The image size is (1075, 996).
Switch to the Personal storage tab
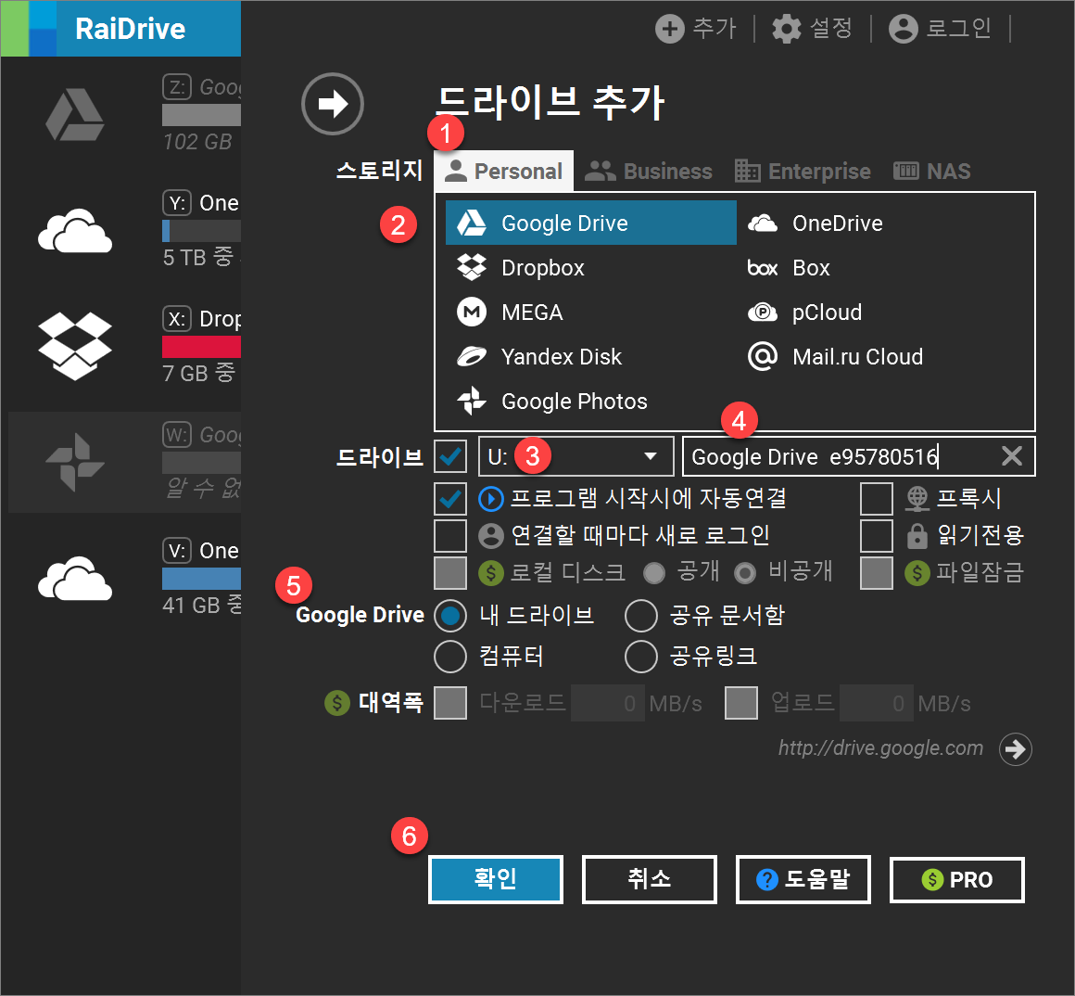pos(503,171)
